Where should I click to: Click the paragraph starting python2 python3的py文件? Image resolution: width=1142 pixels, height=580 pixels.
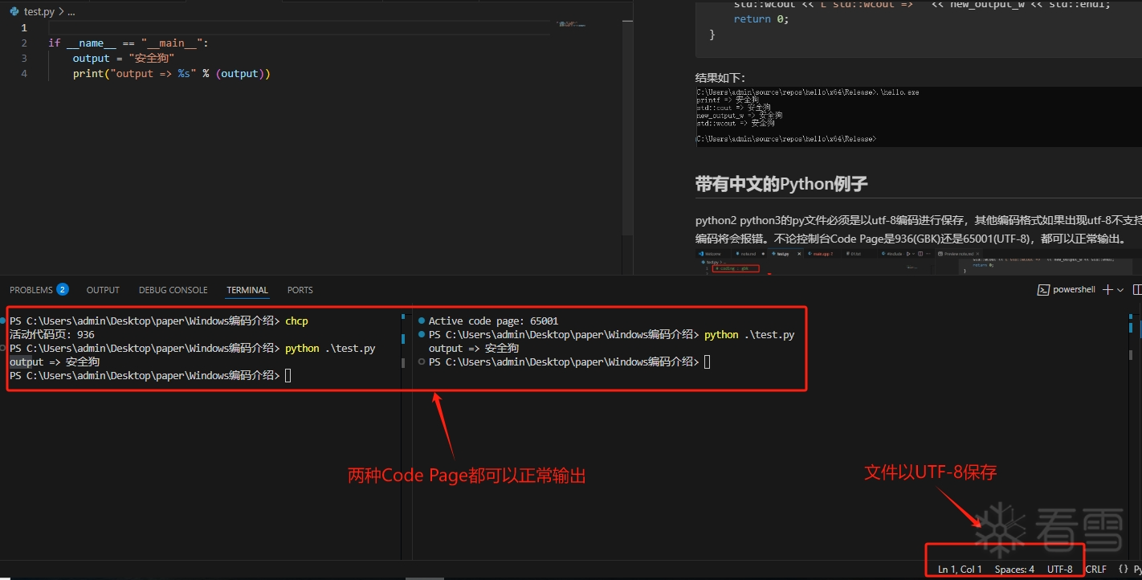(918, 229)
